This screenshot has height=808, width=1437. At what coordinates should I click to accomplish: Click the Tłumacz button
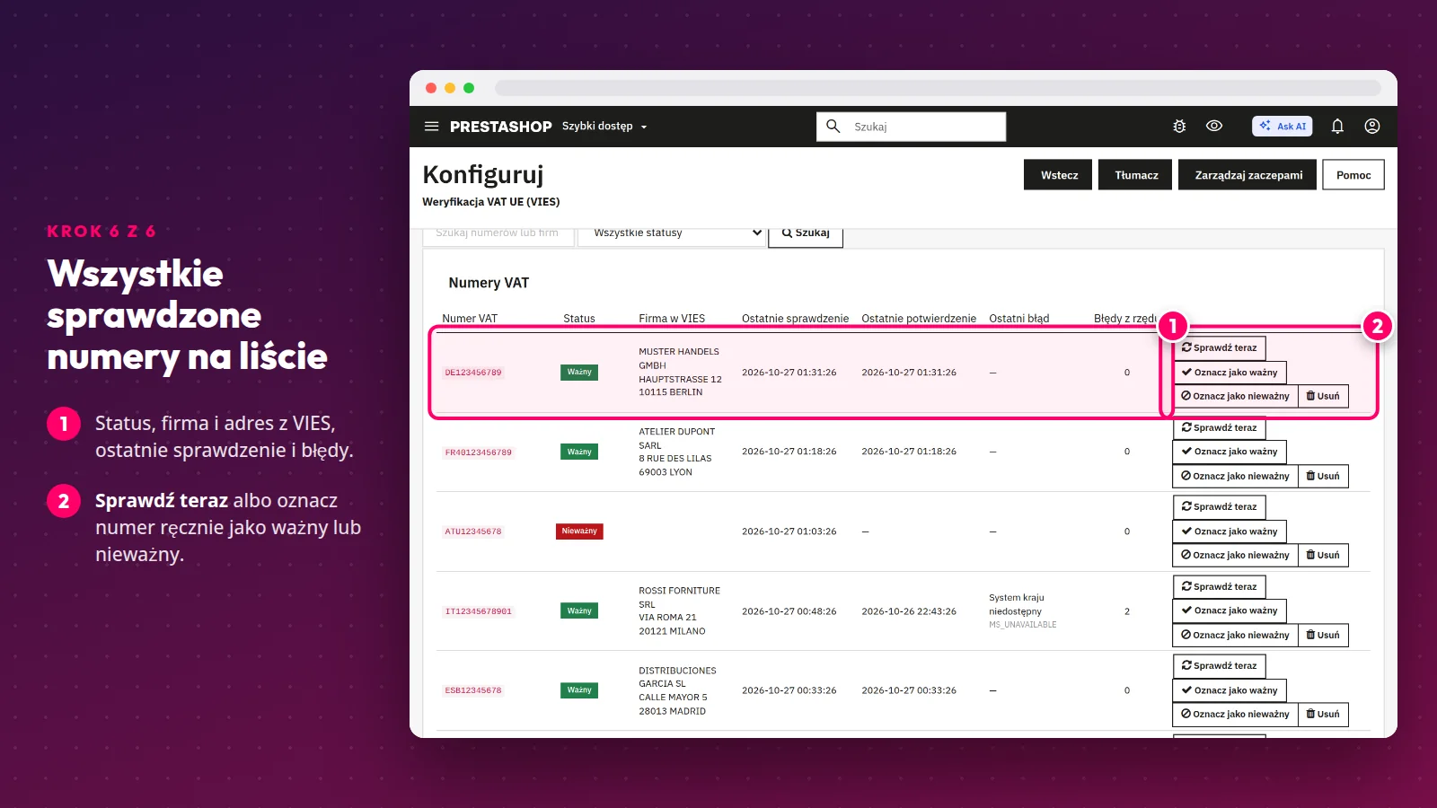coord(1136,175)
